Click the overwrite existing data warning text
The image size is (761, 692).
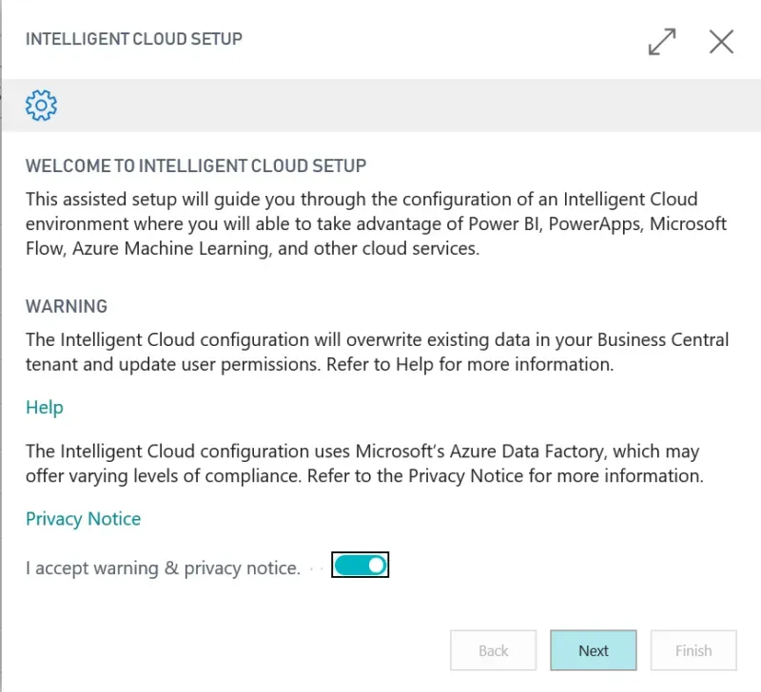coord(377,352)
